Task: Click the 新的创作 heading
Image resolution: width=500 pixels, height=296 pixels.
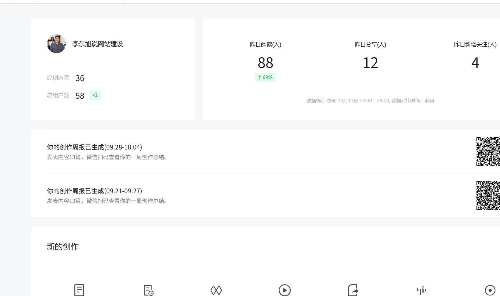Action: pos(63,247)
